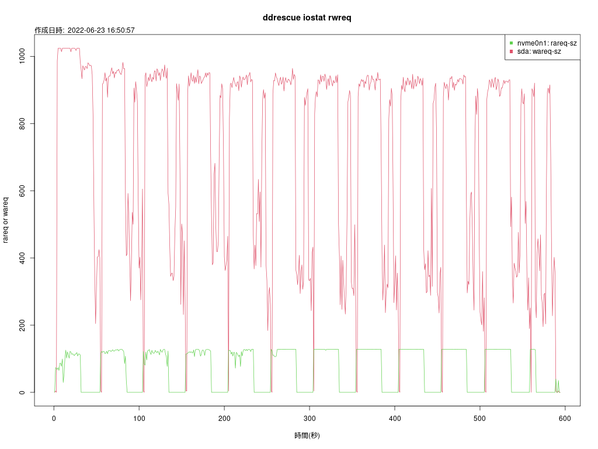
Task: Select the 'sda: wareq-sz' legend label
Action: [x=539, y=51]
